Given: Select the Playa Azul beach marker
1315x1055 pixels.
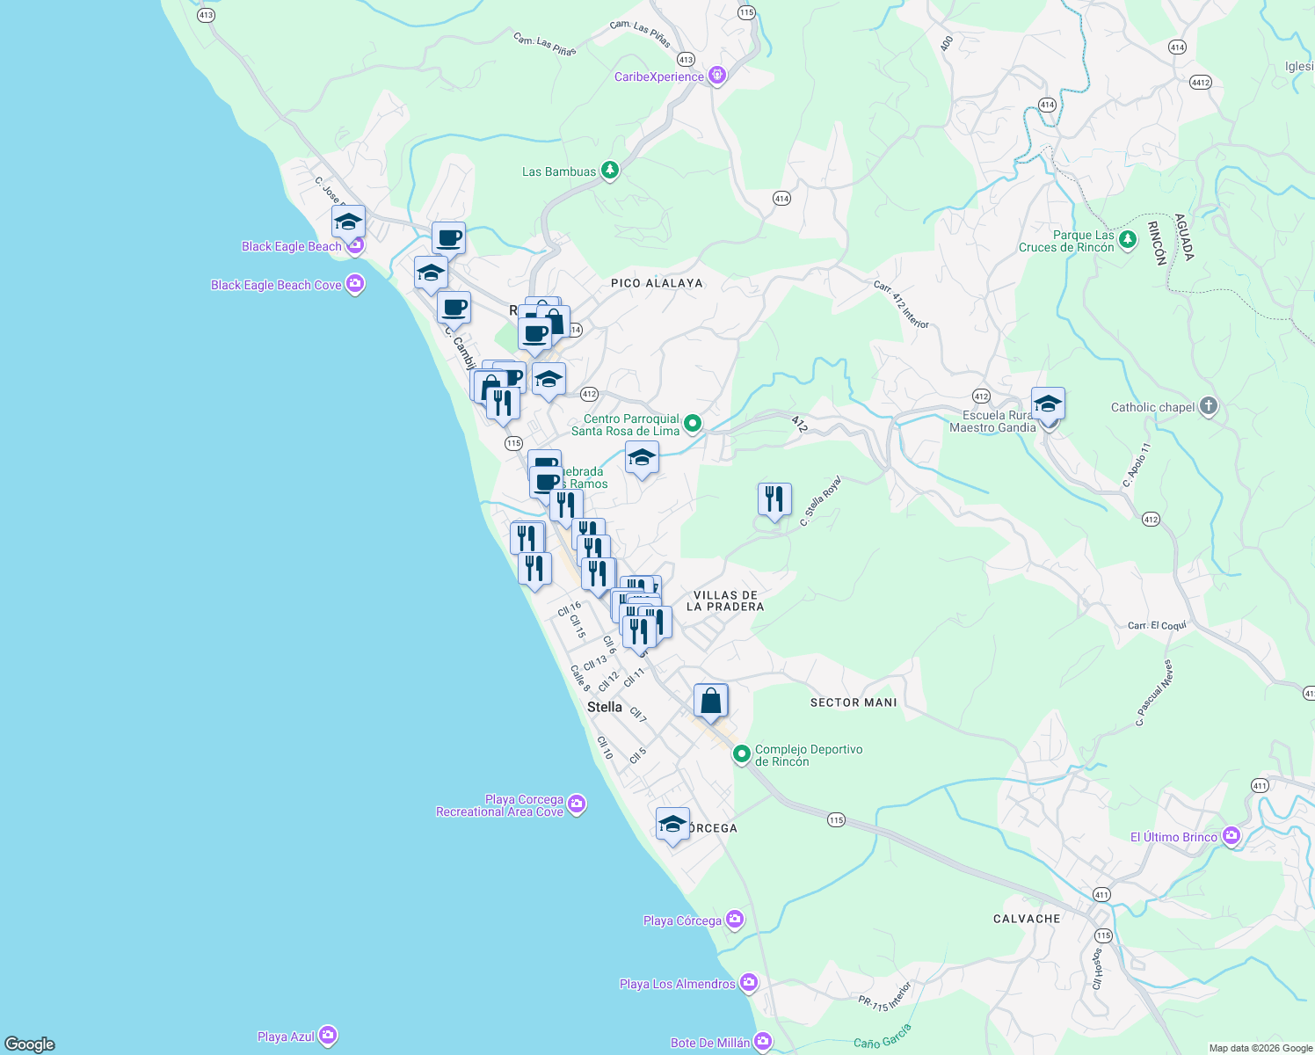Looking at the screenshot, I should [327, 1036].
